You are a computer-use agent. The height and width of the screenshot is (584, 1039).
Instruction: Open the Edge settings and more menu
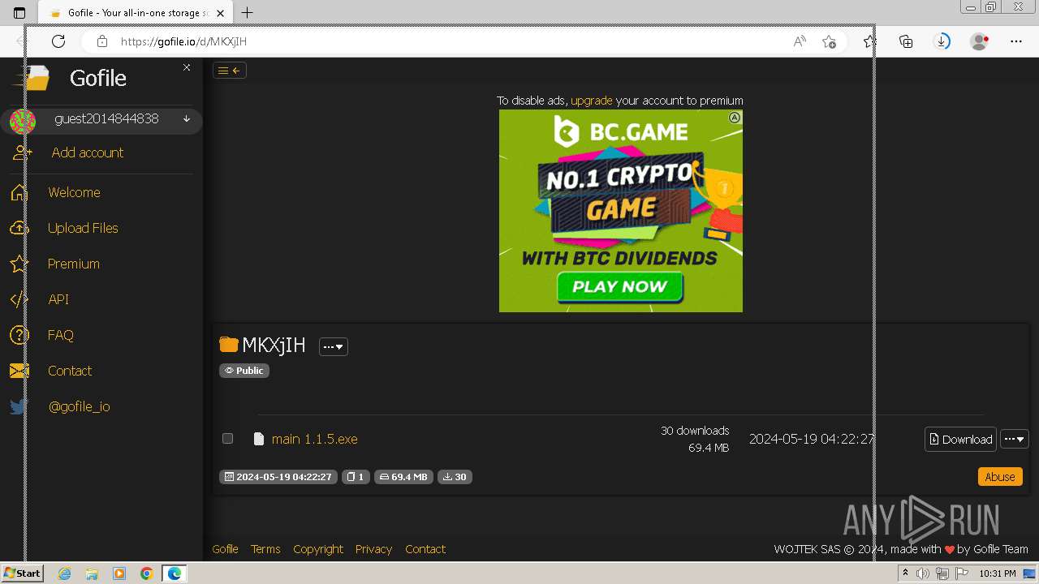click(x=1016, y=41)
